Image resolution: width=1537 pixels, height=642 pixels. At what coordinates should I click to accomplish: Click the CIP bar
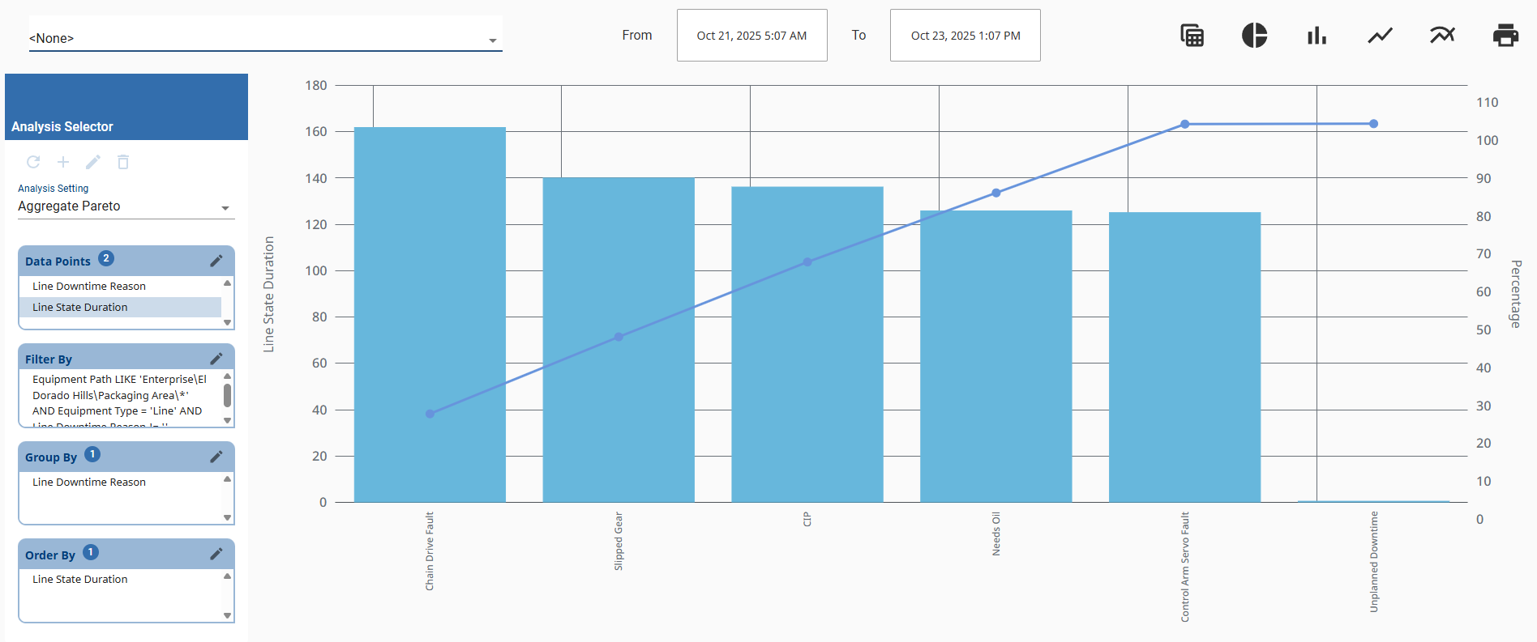807,345
